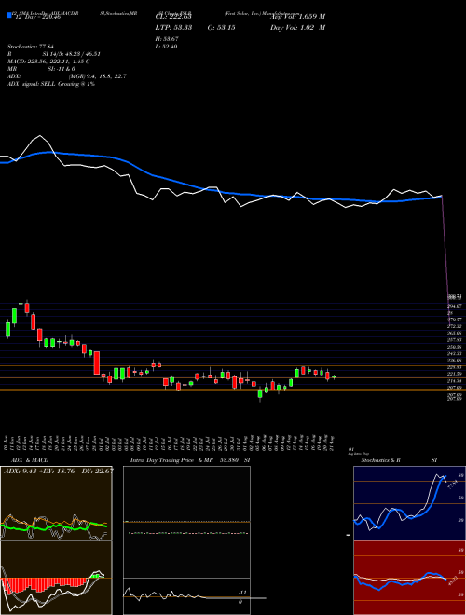Click the 221.59 price axis label
Screen dimensions: 466x615
click(456, 374)
